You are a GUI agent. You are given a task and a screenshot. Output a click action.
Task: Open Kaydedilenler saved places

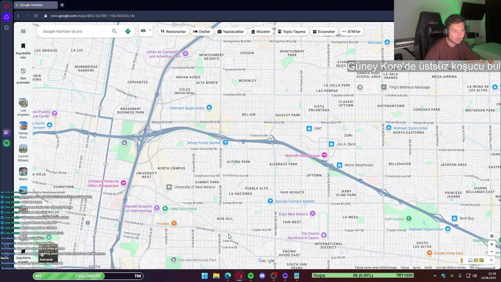[x=23, y=51]
